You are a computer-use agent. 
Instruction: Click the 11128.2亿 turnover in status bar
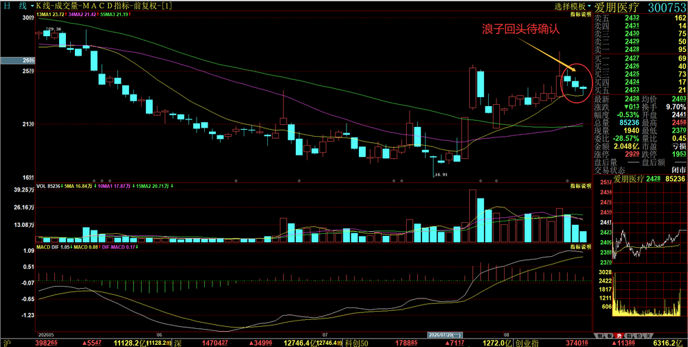pyautogui.click(x=130, y=343)
